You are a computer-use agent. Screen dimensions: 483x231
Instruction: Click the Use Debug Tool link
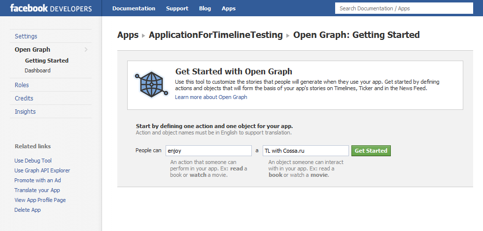[x=33, y=161]
